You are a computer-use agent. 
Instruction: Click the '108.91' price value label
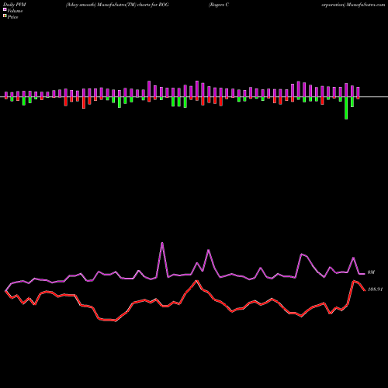point(375,289)
